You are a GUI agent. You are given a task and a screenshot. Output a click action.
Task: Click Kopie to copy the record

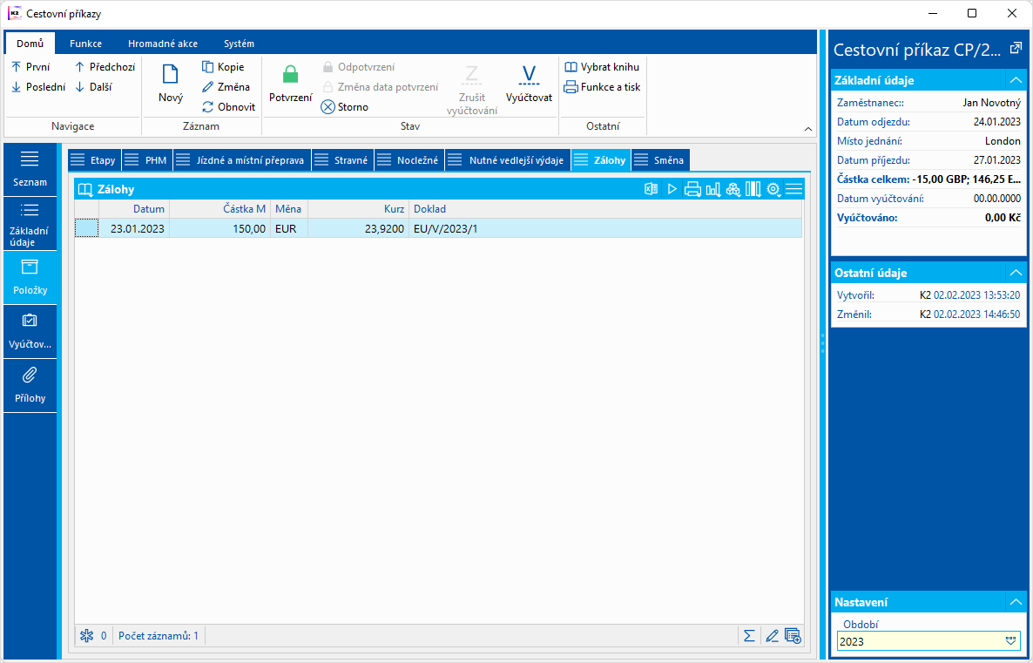(223, 66)
